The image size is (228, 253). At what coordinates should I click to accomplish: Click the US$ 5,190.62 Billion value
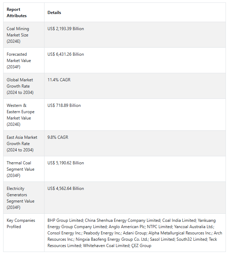(66, 163)
